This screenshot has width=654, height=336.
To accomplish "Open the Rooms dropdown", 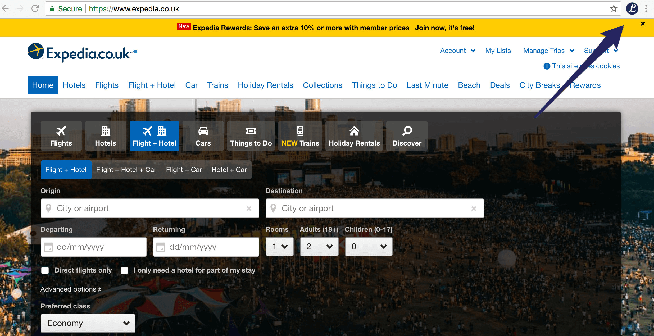I will click(280, 247).
